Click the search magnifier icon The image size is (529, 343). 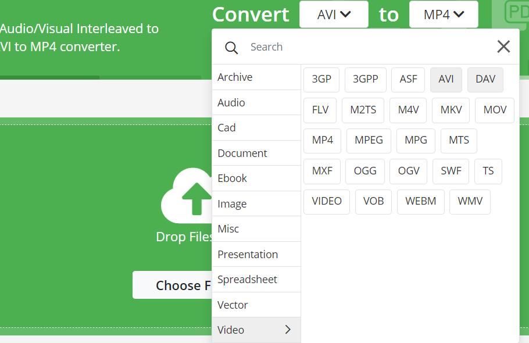click(x=231, y=48)
